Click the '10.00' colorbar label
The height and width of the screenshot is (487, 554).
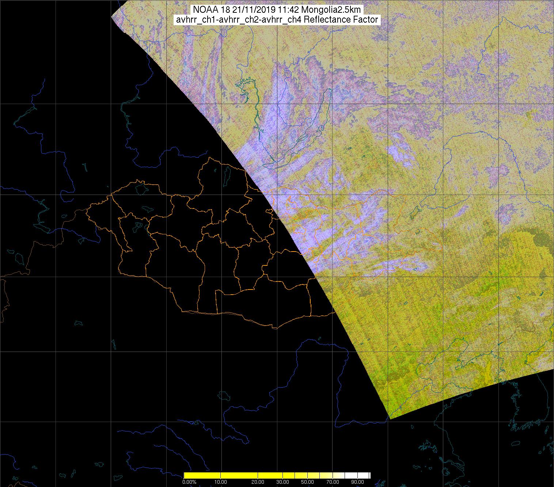pyautogui.click(x=221, y=482)
